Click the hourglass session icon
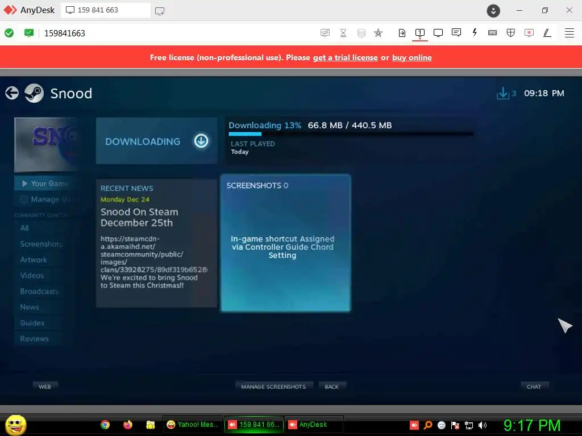The width and height of the screenshot is (582, 436). (343, 33)
